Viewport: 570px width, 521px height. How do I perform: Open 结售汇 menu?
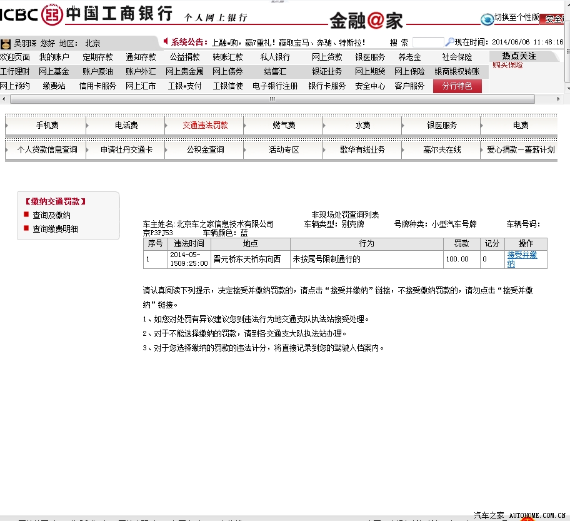point(275,72)
